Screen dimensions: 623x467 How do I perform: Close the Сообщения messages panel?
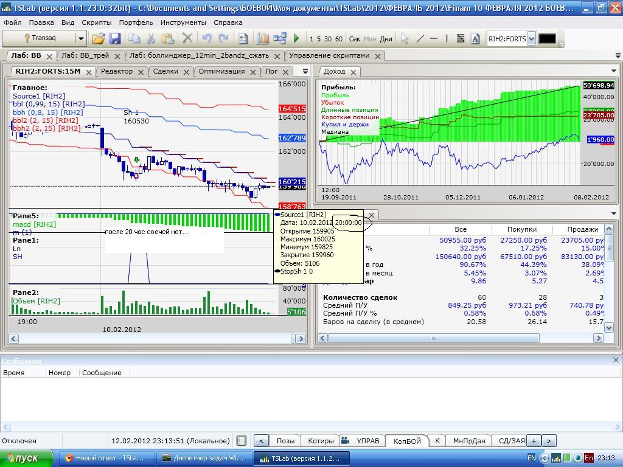615,361
